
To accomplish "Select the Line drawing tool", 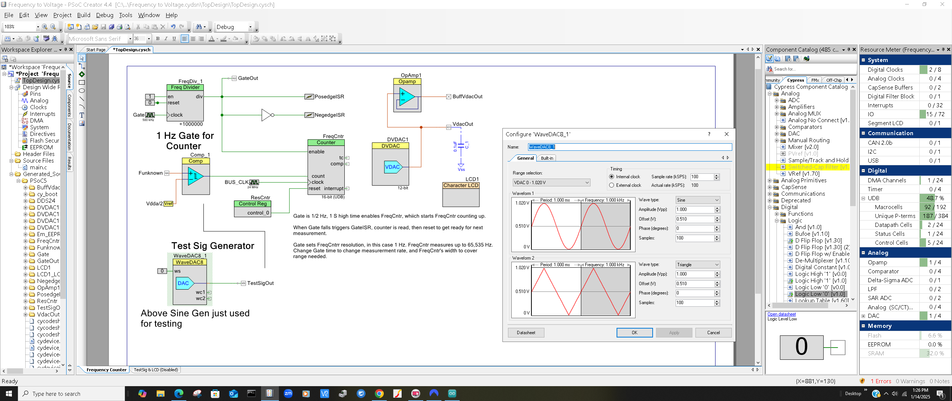I will (x=82, y=99).
